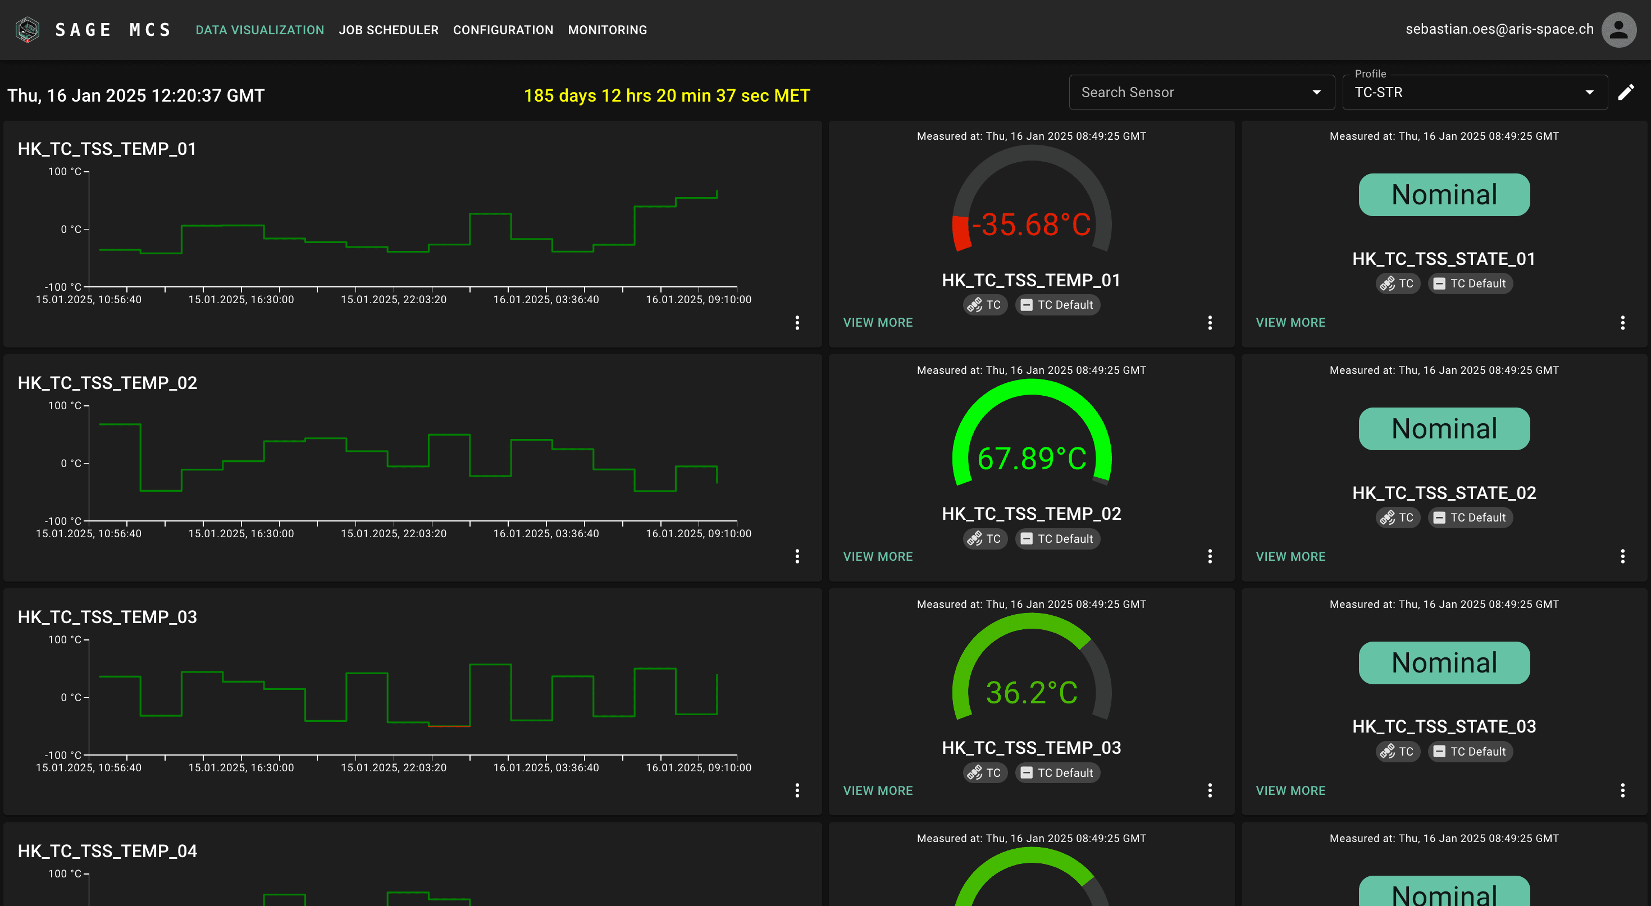Click TC Default chip under HK_TC_TSS_STATE_02
Viewport: 1651px width, 906px height.
click(1470, 518)
